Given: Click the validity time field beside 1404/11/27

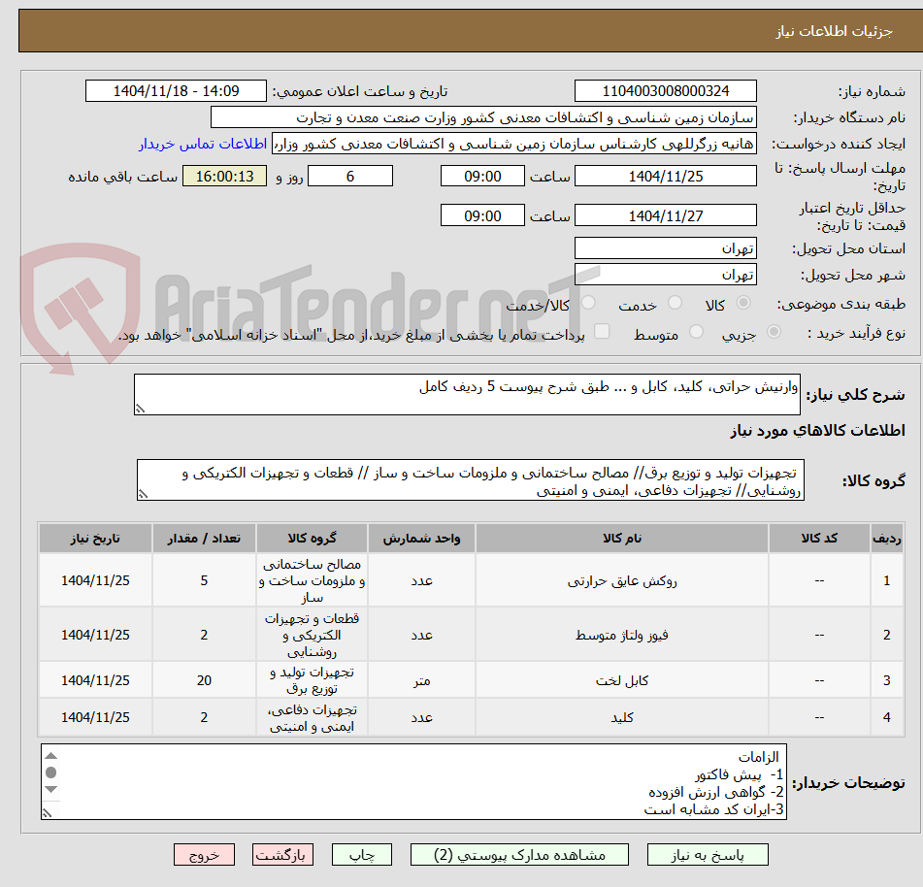Looking at the screenshot, I should pos(482,215).
